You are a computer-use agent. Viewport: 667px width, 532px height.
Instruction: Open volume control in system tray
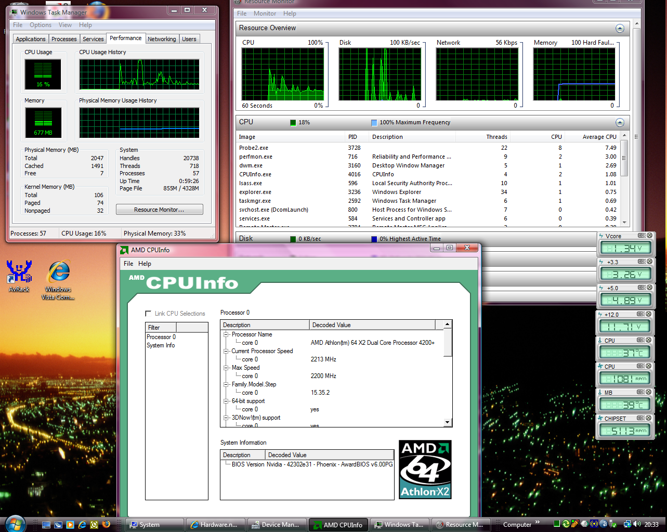(x=637, y=524)
